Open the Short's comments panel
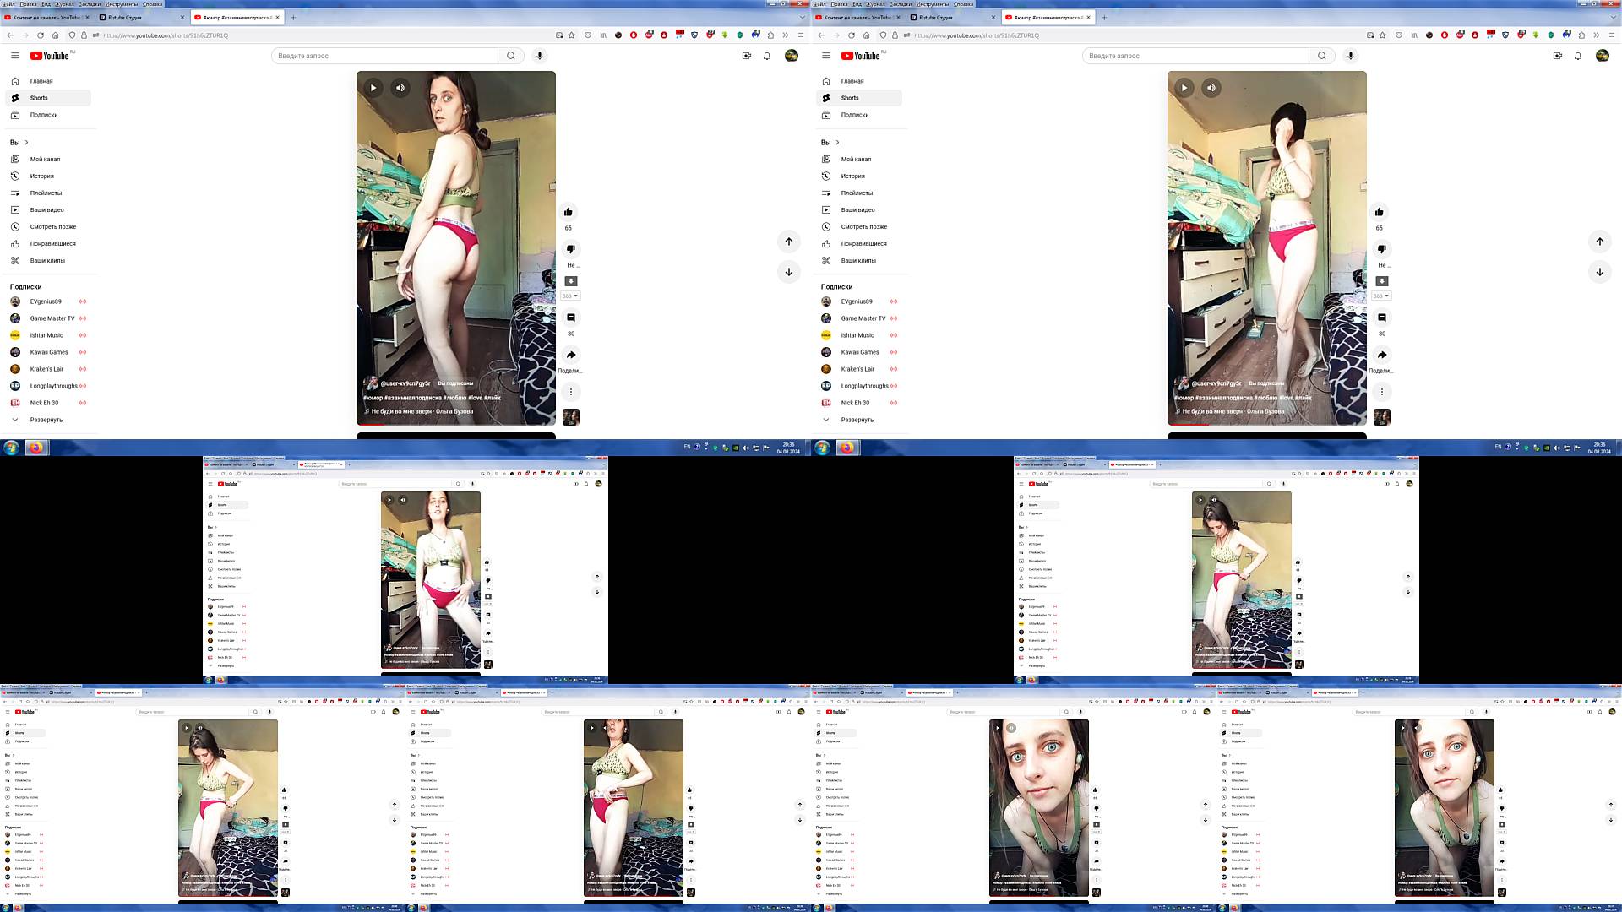 pyautogui.click(x=570, y=318)
